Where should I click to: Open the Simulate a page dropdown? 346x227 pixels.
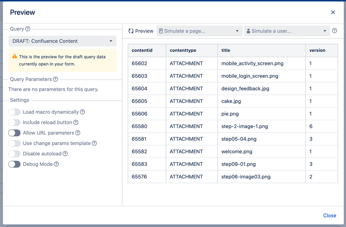(199, 31)
